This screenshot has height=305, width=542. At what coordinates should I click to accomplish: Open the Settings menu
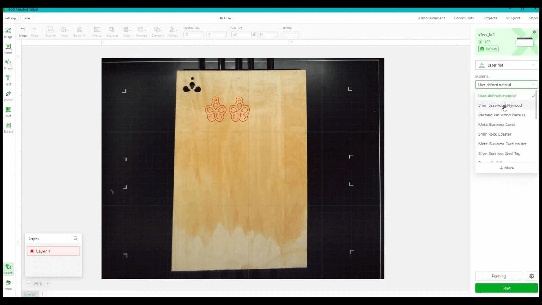[x=11, y=18]
